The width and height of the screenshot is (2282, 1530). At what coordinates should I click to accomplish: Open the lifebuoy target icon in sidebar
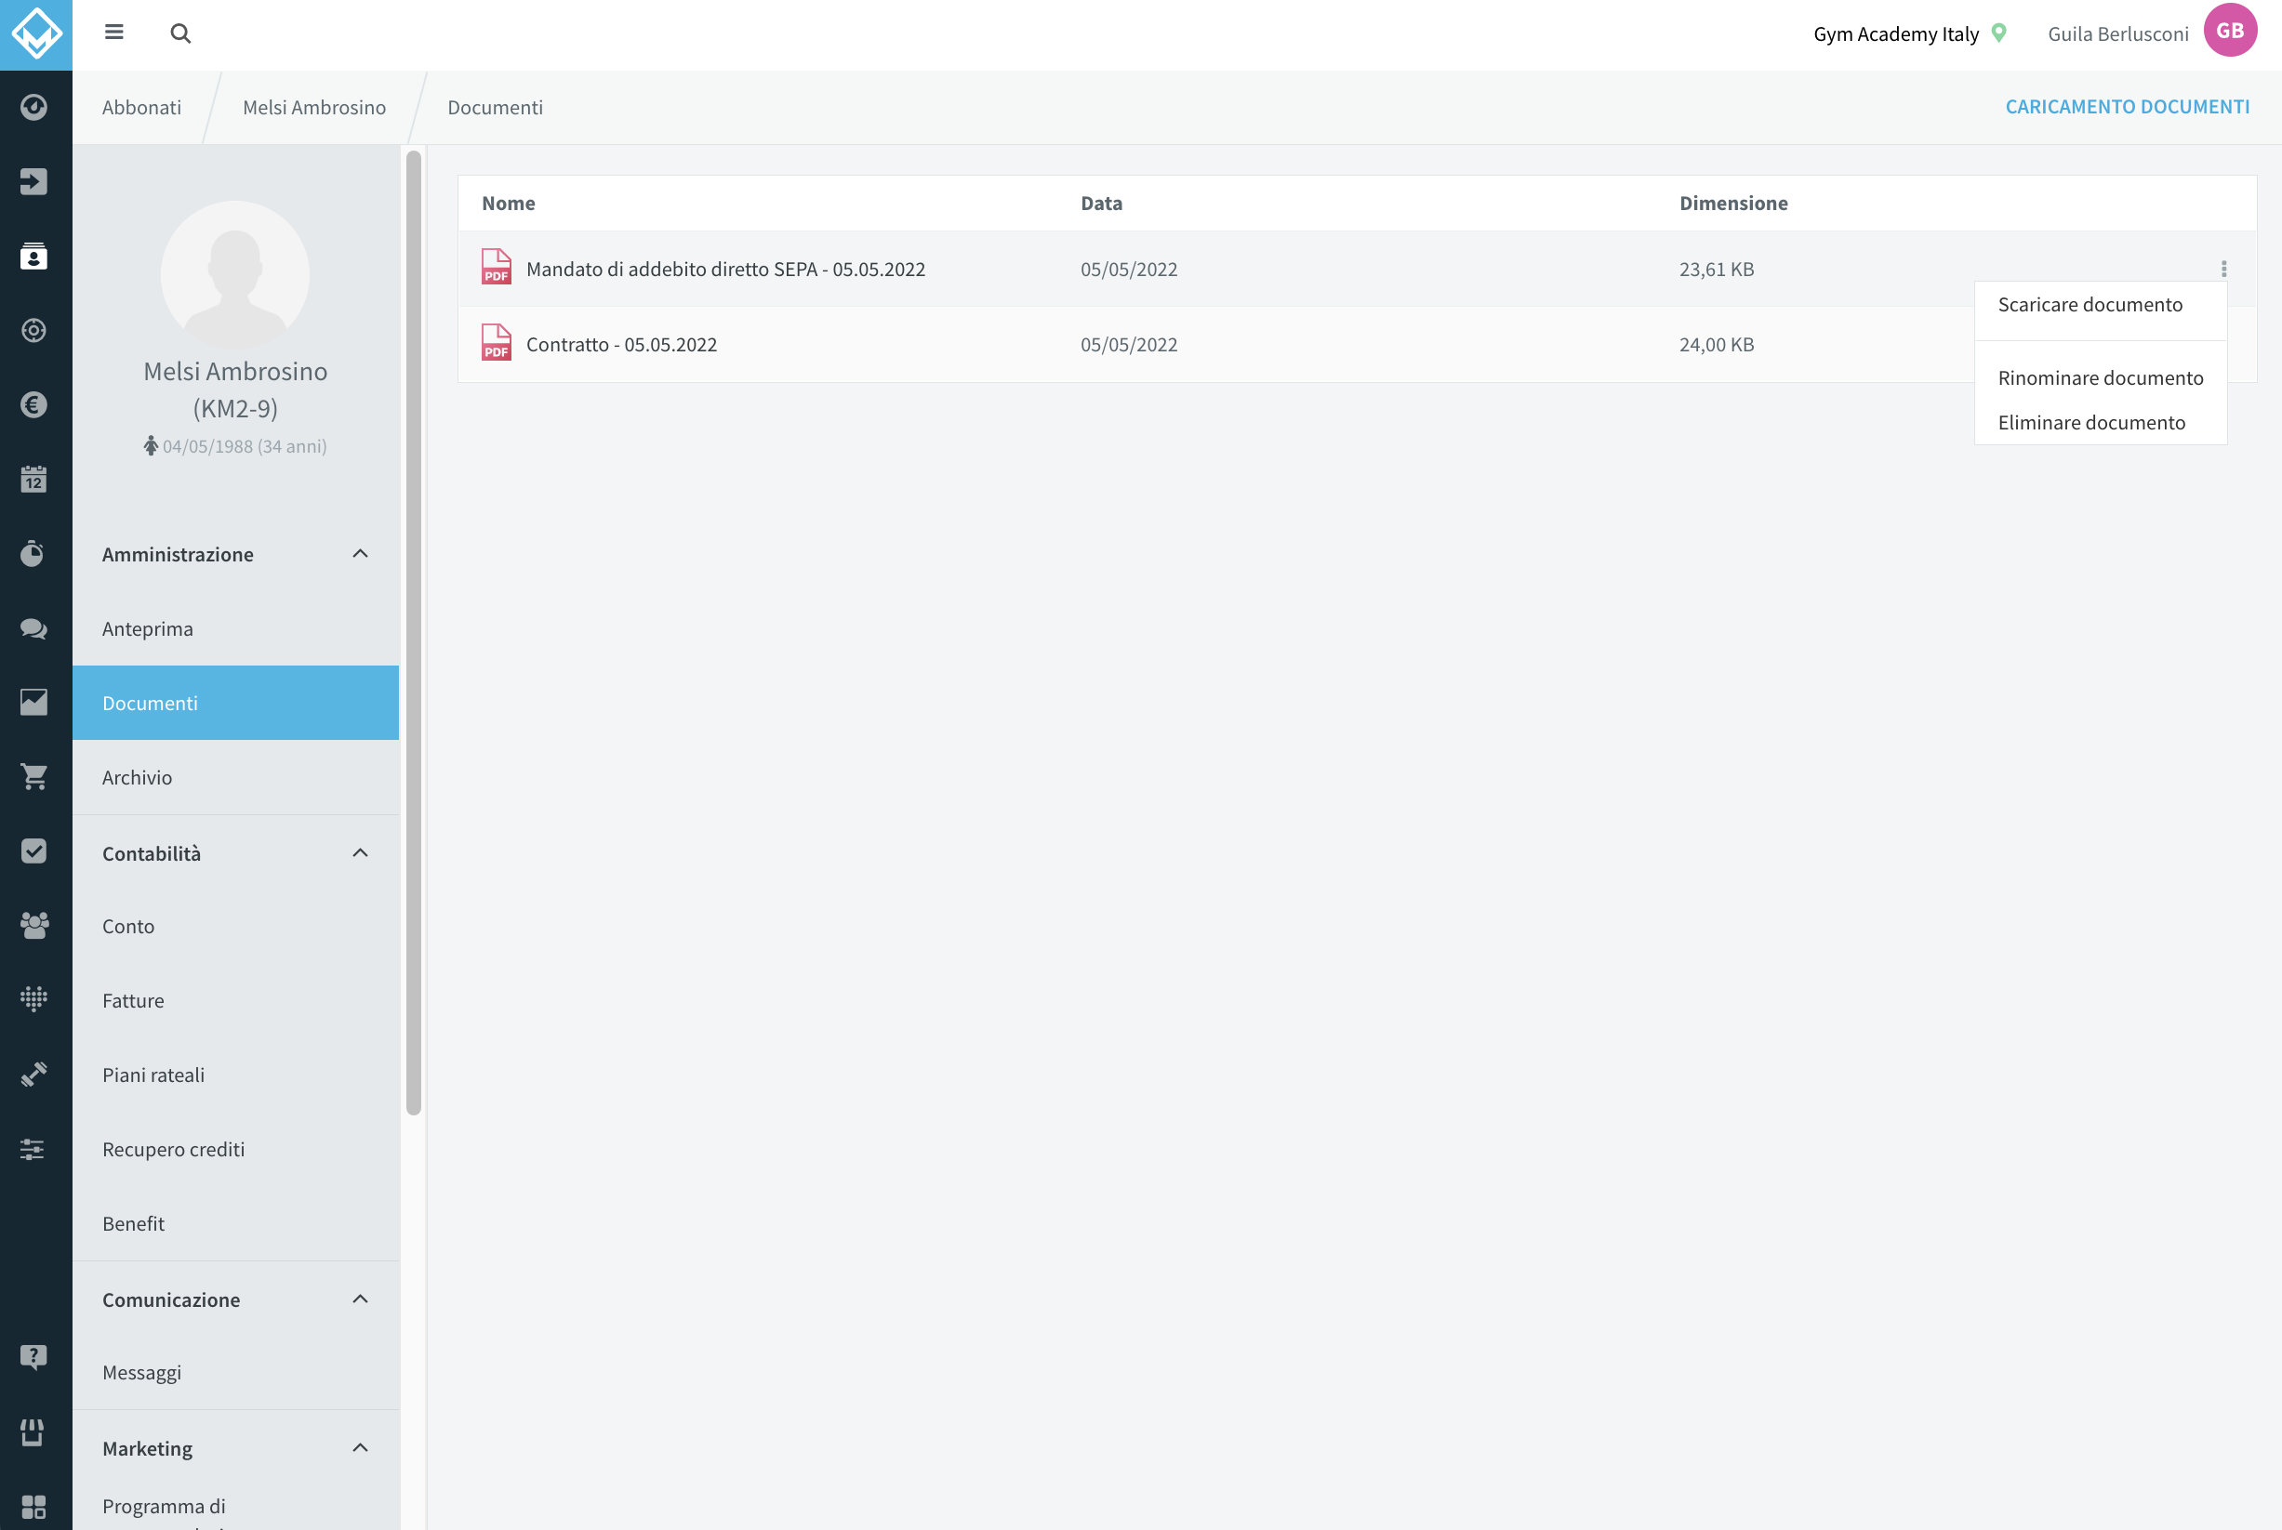34,330
